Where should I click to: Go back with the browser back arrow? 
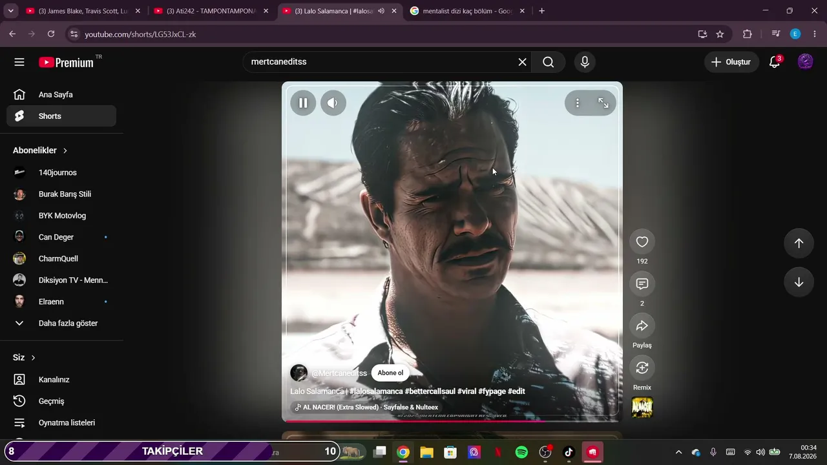[x=12, y=34]
